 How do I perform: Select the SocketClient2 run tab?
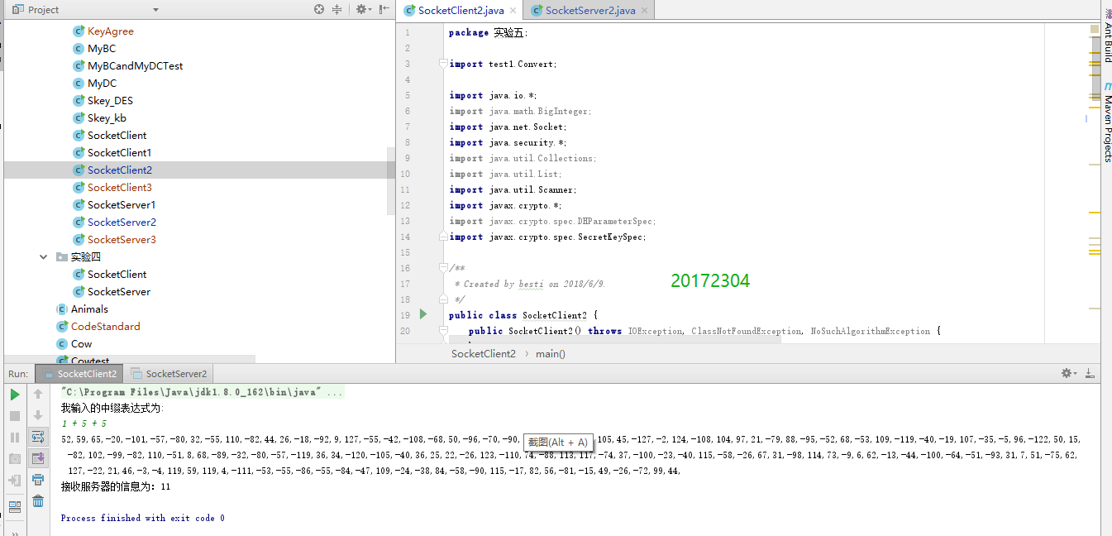point(80,374)
